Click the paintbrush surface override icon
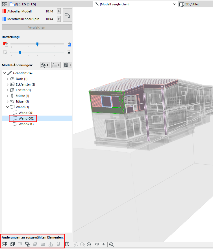Image resolution: width=213 pixels, height=249 pixels. tap(28, 244)
